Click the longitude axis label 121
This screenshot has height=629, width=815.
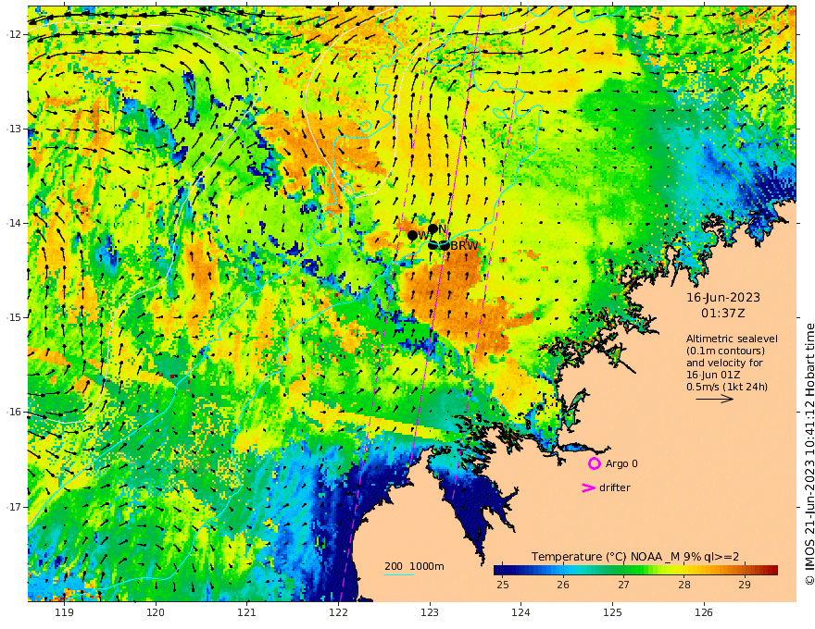coord(247,612)
